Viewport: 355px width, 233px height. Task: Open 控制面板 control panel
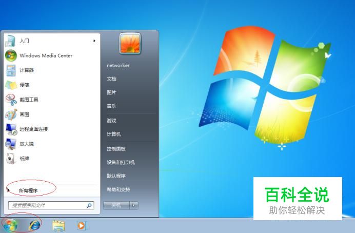(116, 149)
